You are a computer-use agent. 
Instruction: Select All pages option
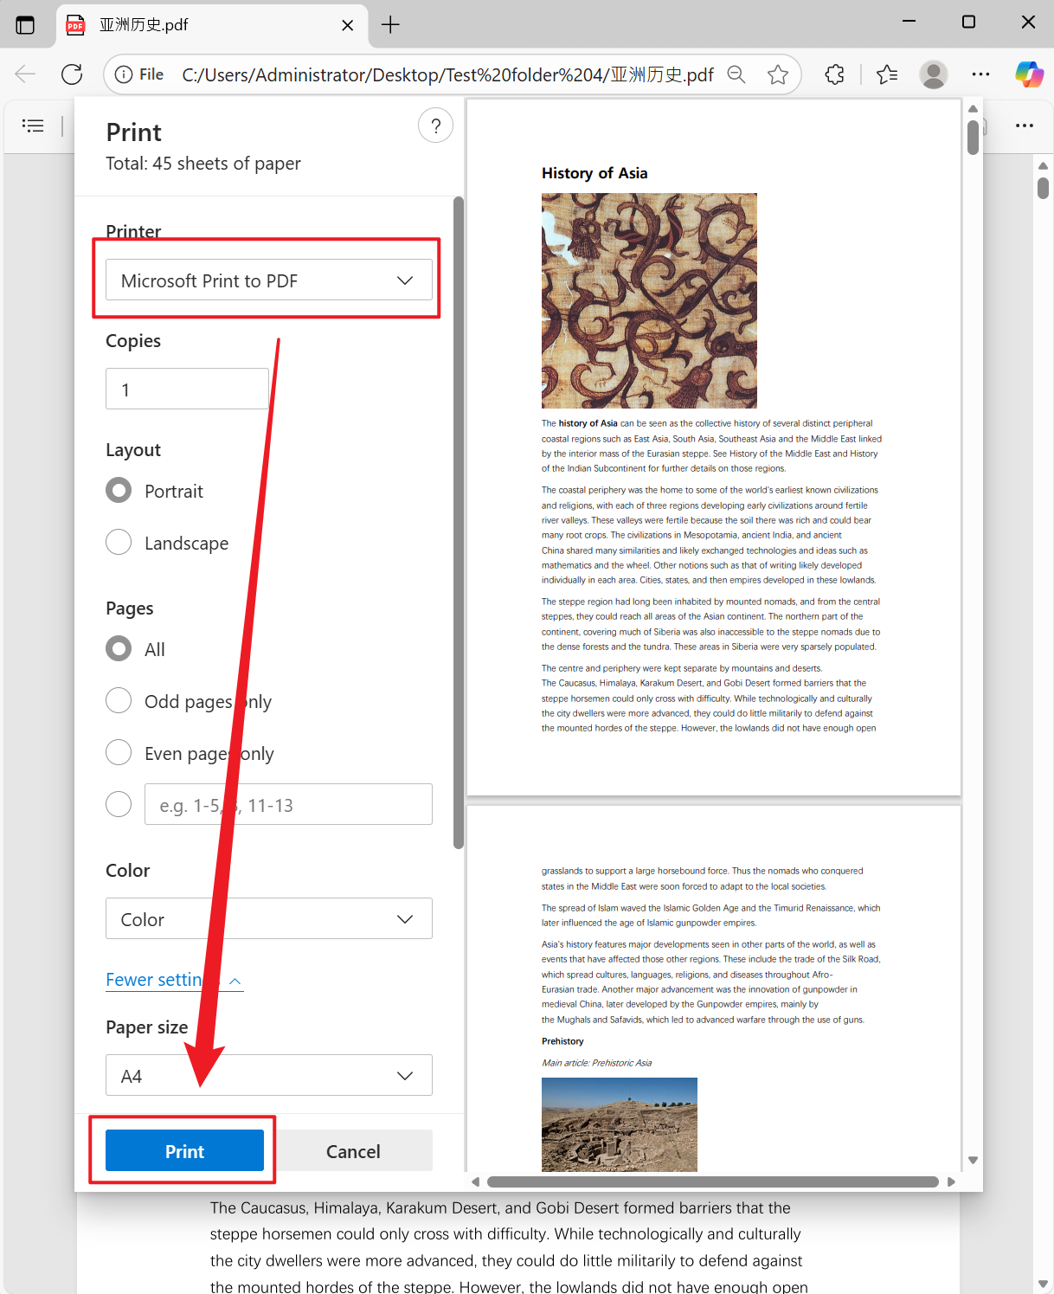point(119,648)
